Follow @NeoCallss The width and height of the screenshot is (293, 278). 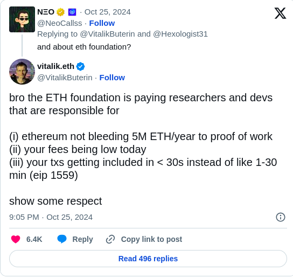pos(102,23)
